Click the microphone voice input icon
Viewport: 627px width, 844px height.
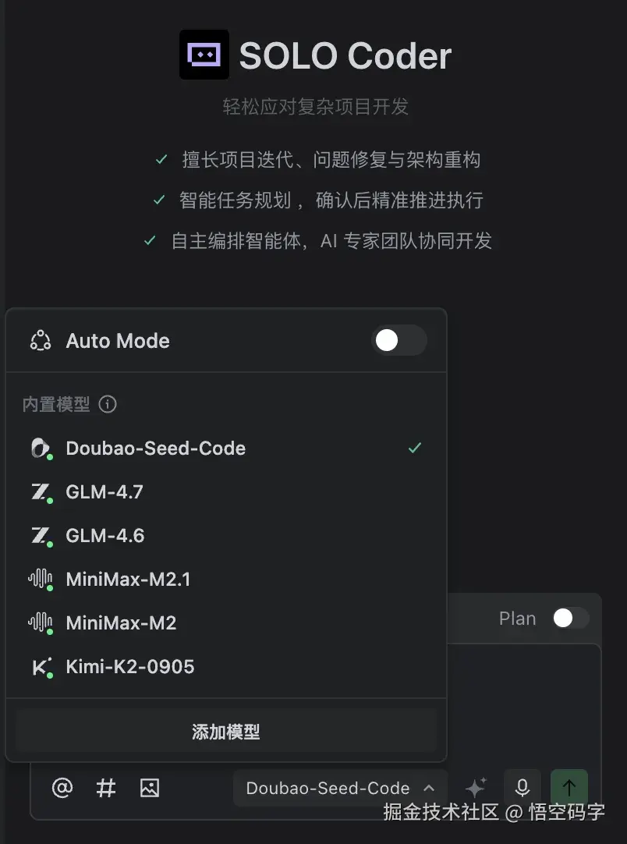pyautogui.click(x=522, y=787)
